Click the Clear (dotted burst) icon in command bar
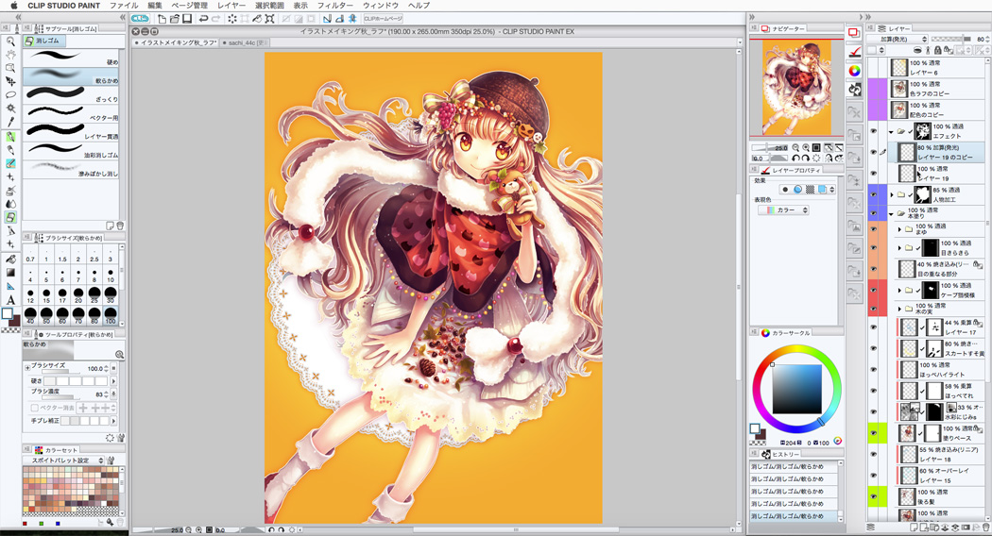992x536 pixels. pyautogui.click(x=232, y=19)
